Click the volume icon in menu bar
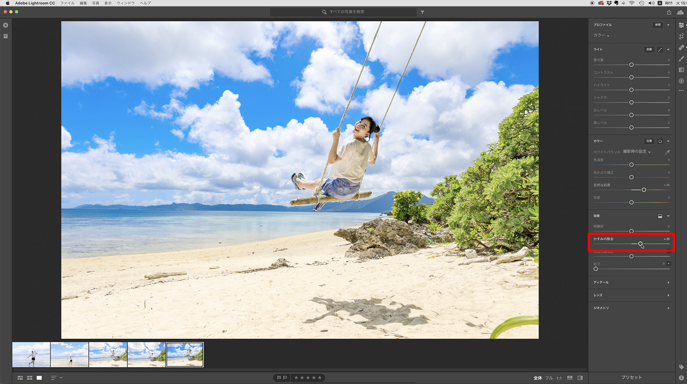The image size is (687, 384). [651, 3]
